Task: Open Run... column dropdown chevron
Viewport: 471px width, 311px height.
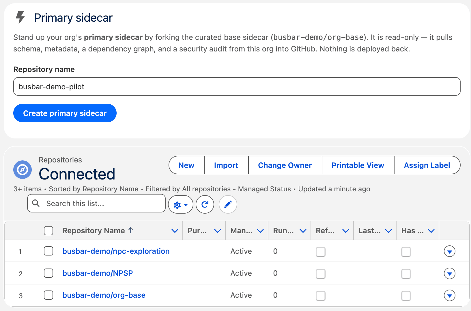Action: coord(303,231)
